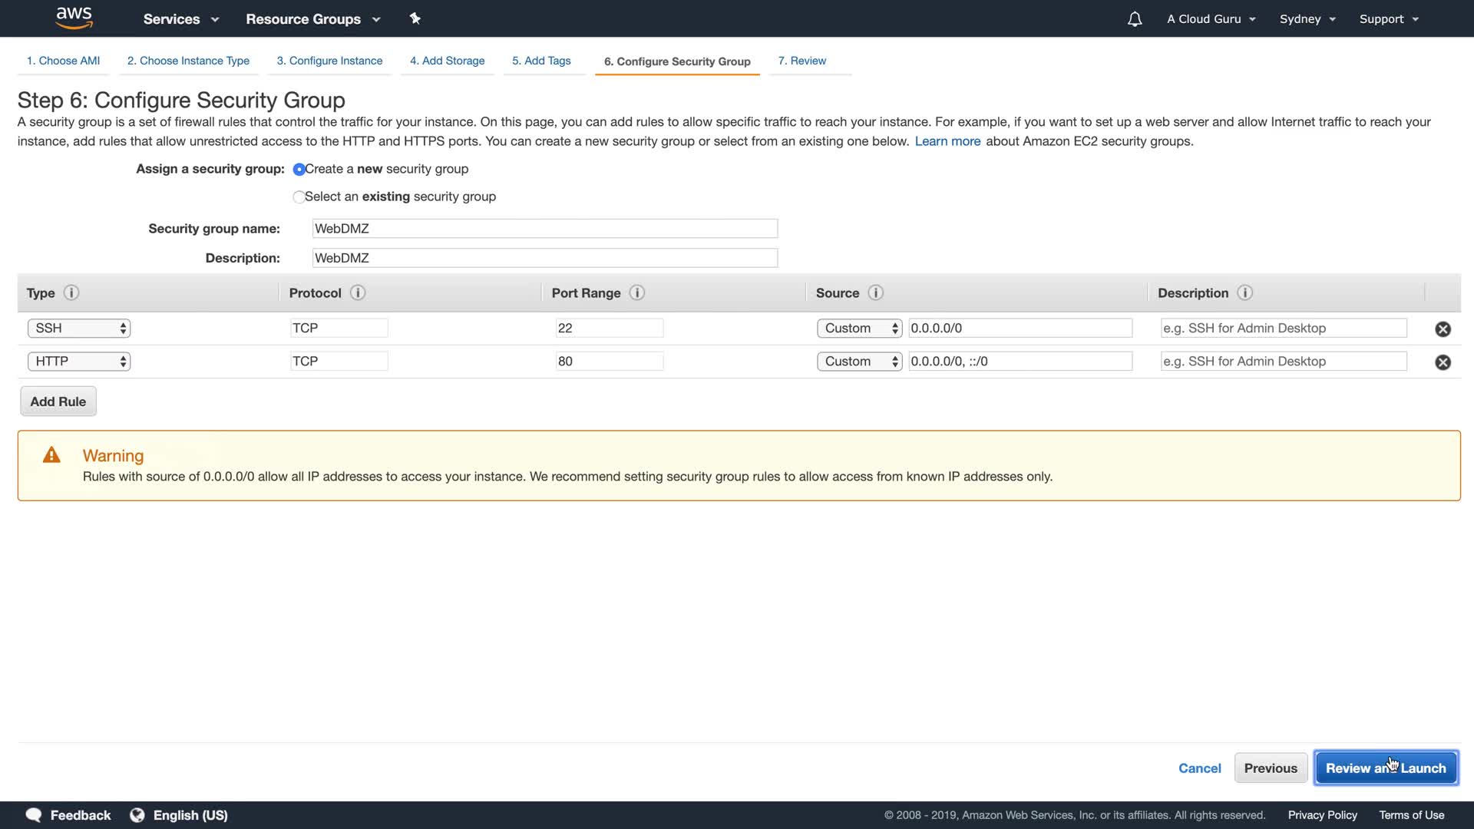Remove the SSH rule with X icon
The height and width of the screenshot is (829, 1474).
[x=1443, y=329]
